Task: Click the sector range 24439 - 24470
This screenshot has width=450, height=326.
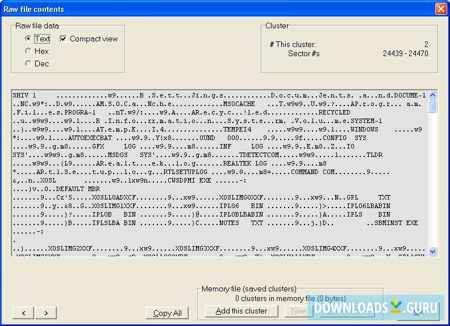Action: point(405,53)
